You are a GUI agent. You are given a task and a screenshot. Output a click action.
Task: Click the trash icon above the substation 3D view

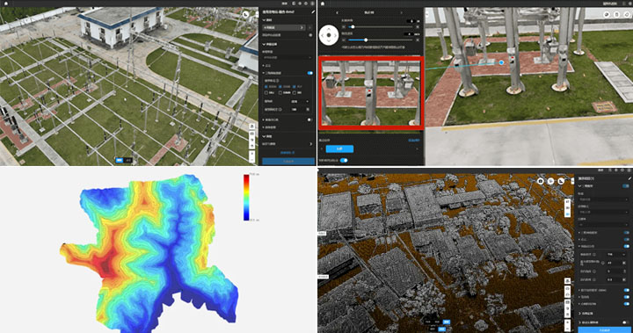(617, 15)
